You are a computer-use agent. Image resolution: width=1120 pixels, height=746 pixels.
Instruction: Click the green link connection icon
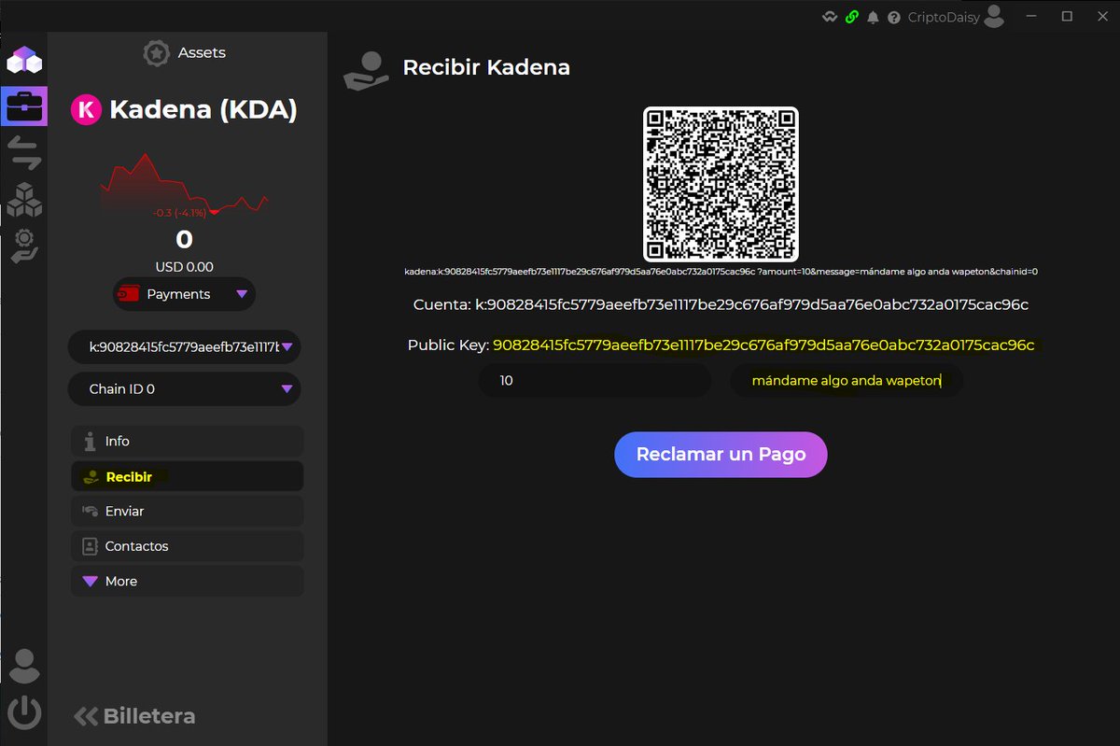pyautogui.click(x=851, y=17)
